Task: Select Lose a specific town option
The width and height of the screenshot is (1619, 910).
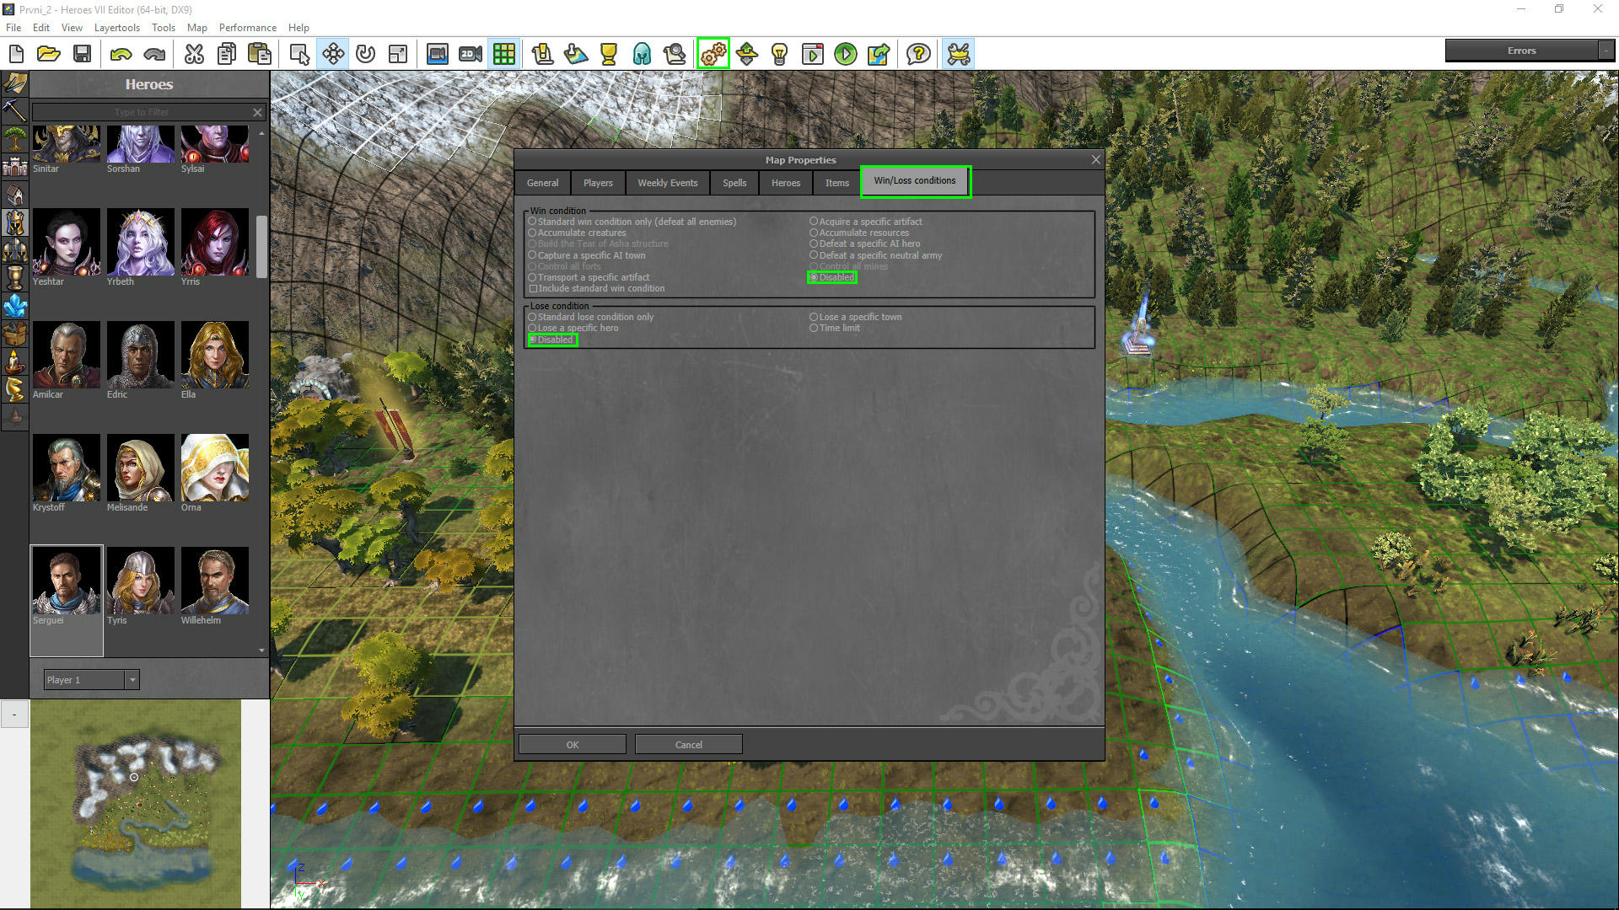Action: (855, 317)
